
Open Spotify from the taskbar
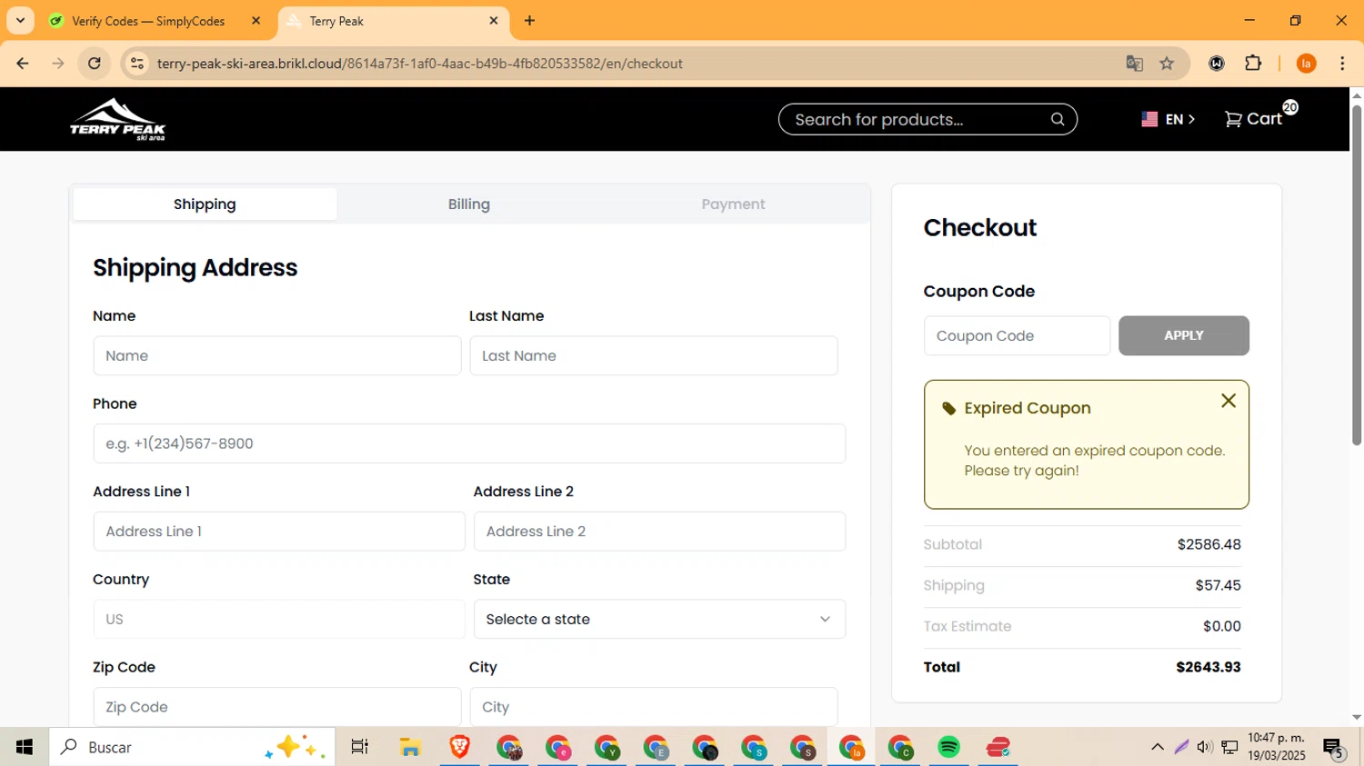pos(948,747)
